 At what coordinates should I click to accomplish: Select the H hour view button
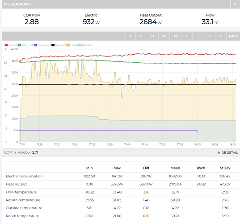click(130, 36)
